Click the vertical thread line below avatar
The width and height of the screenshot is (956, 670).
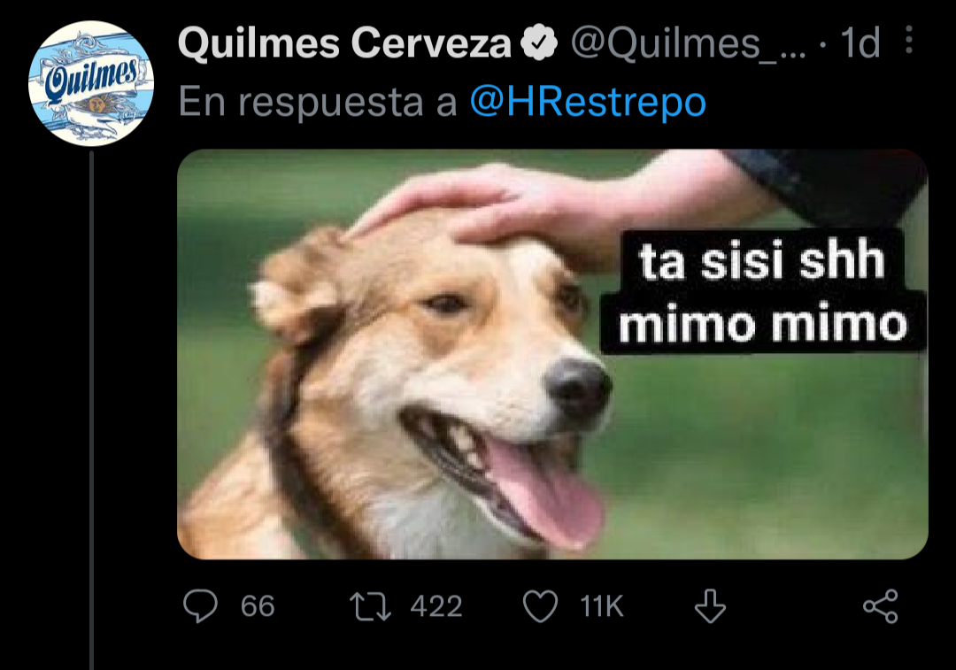[x=91, y=410]
